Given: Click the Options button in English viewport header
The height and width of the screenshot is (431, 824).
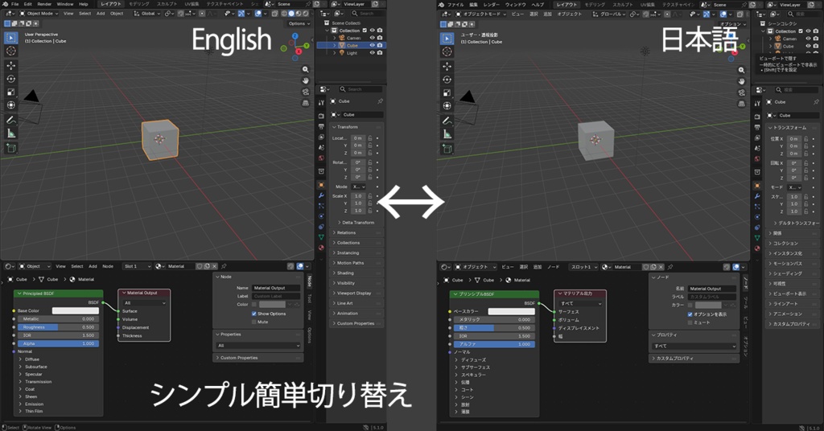Looking at the screenshot, I should pos(299,23).
